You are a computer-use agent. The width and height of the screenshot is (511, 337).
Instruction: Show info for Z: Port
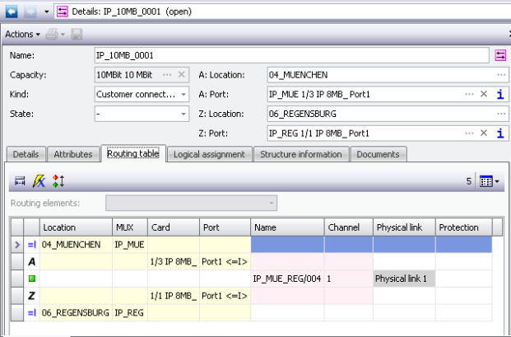[x=500, y=133]
